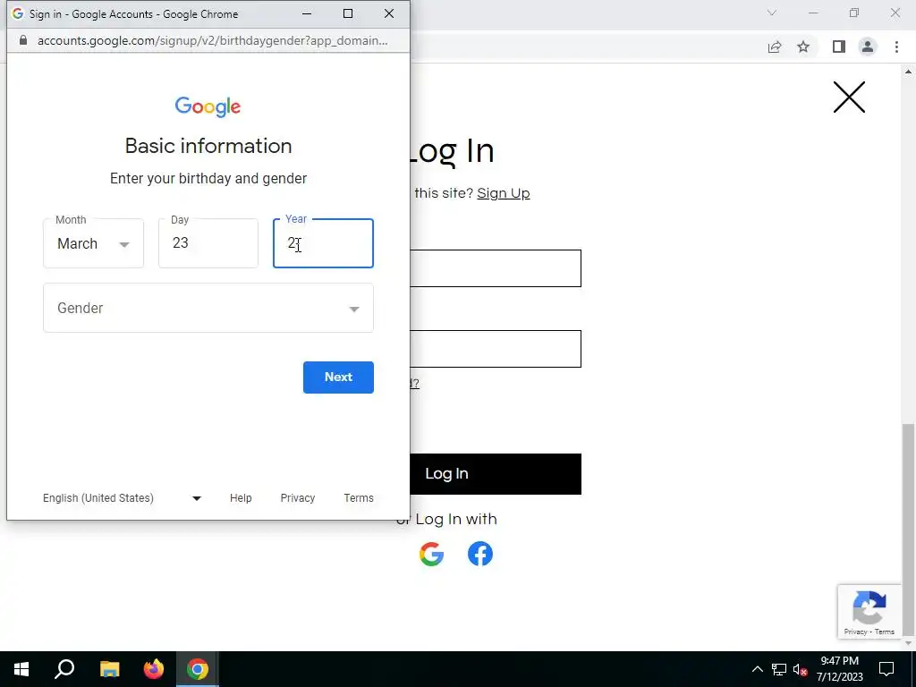Click the Google logo in sign-in popup
This screenshot has width=916, height=687.
click(208, 107)
